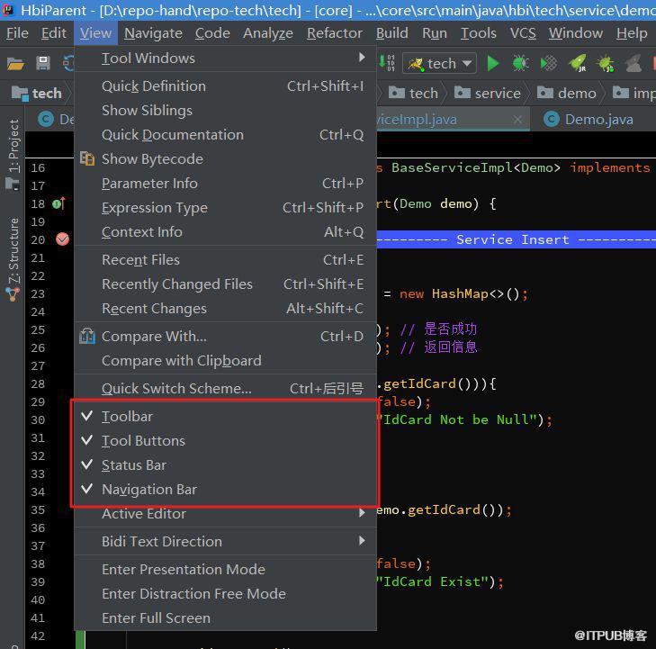Click line number 30 in the gutter
This screenshot has width=656, height=649.
(x=38, y=419)
